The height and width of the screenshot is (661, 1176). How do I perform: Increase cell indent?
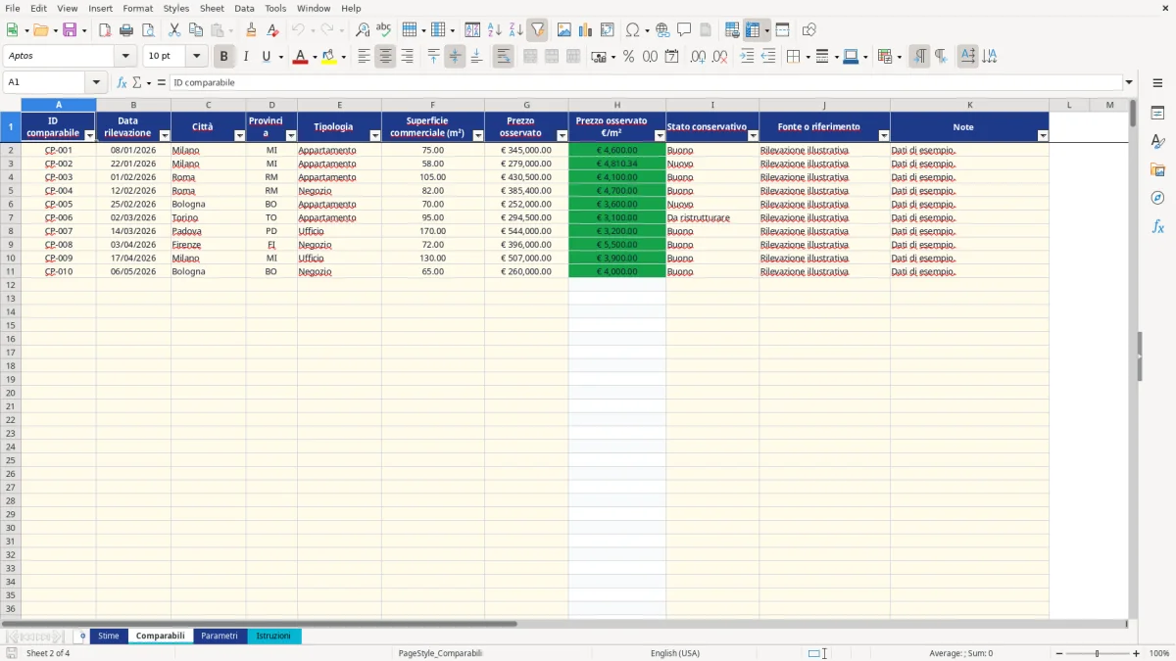point(747,57)
